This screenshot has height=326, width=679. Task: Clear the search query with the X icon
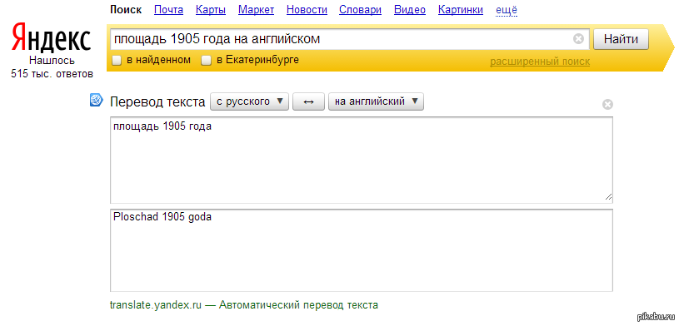tap(578, 39)
